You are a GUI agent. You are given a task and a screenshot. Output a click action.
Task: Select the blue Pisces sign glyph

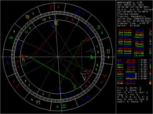coord(88,97)
